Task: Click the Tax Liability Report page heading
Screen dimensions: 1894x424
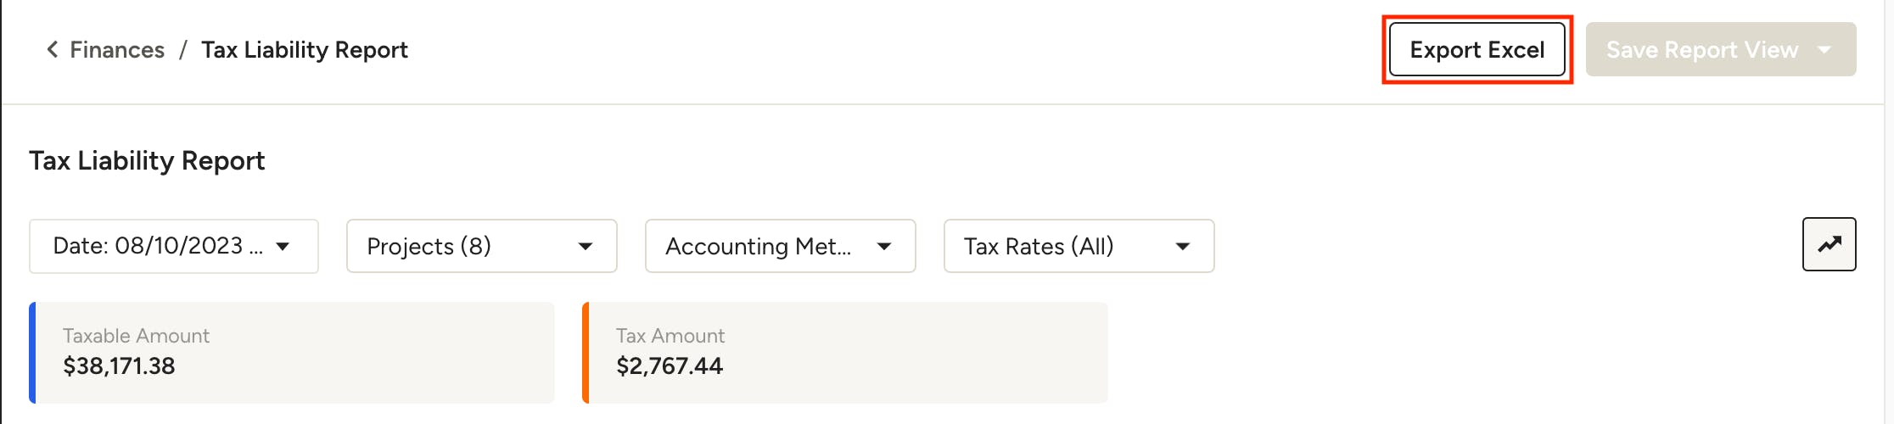Action: coord(147,161)
